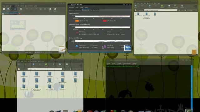Select the Downloads folder
This screenshot has width=200, height=112.
point(49,74)
